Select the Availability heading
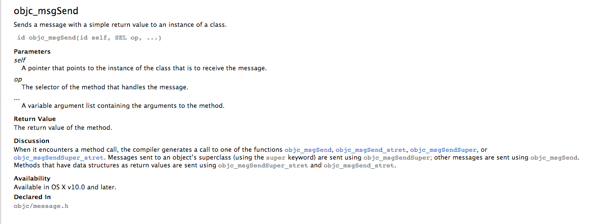 coord(32,179)
